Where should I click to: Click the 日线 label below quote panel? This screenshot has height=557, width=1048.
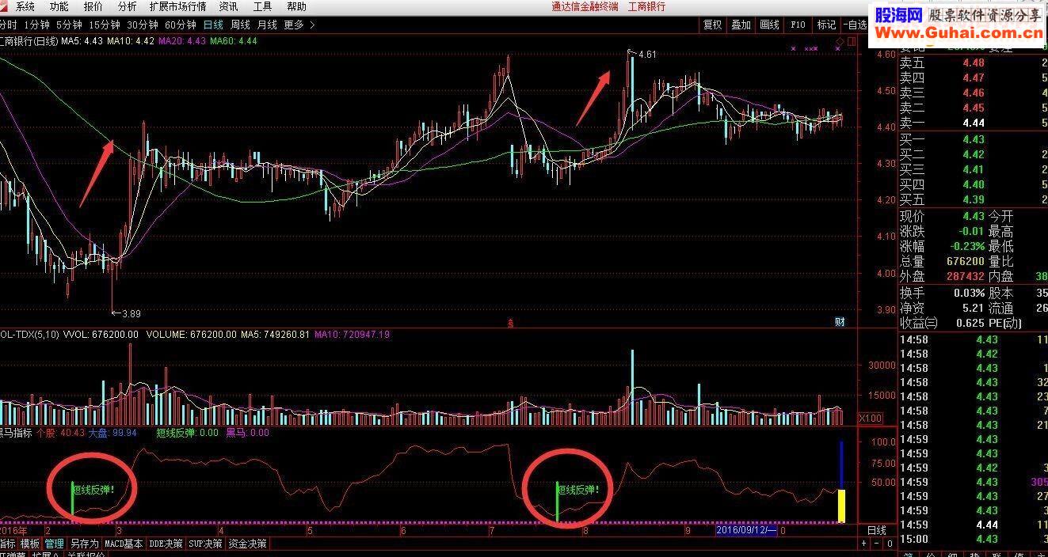(876, 530)
